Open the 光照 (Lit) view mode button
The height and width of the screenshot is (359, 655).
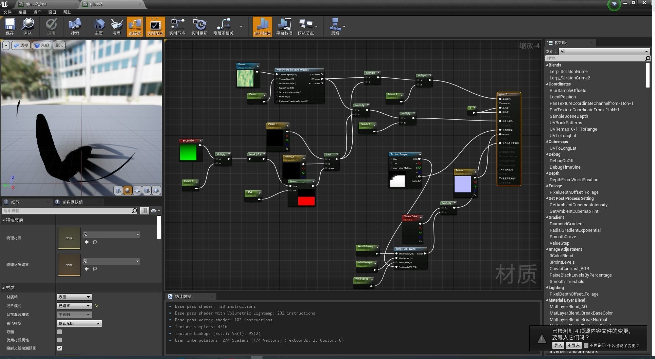click(x=41, y=45)
